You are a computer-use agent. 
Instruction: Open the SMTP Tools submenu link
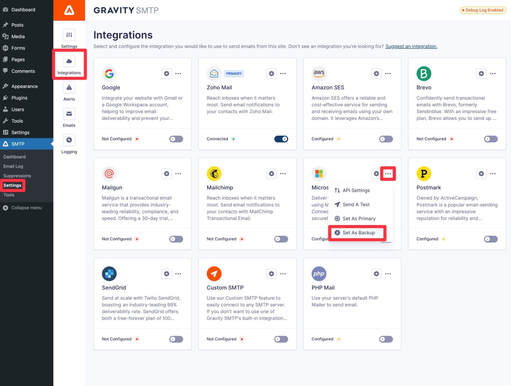click(x=9, y=195)
